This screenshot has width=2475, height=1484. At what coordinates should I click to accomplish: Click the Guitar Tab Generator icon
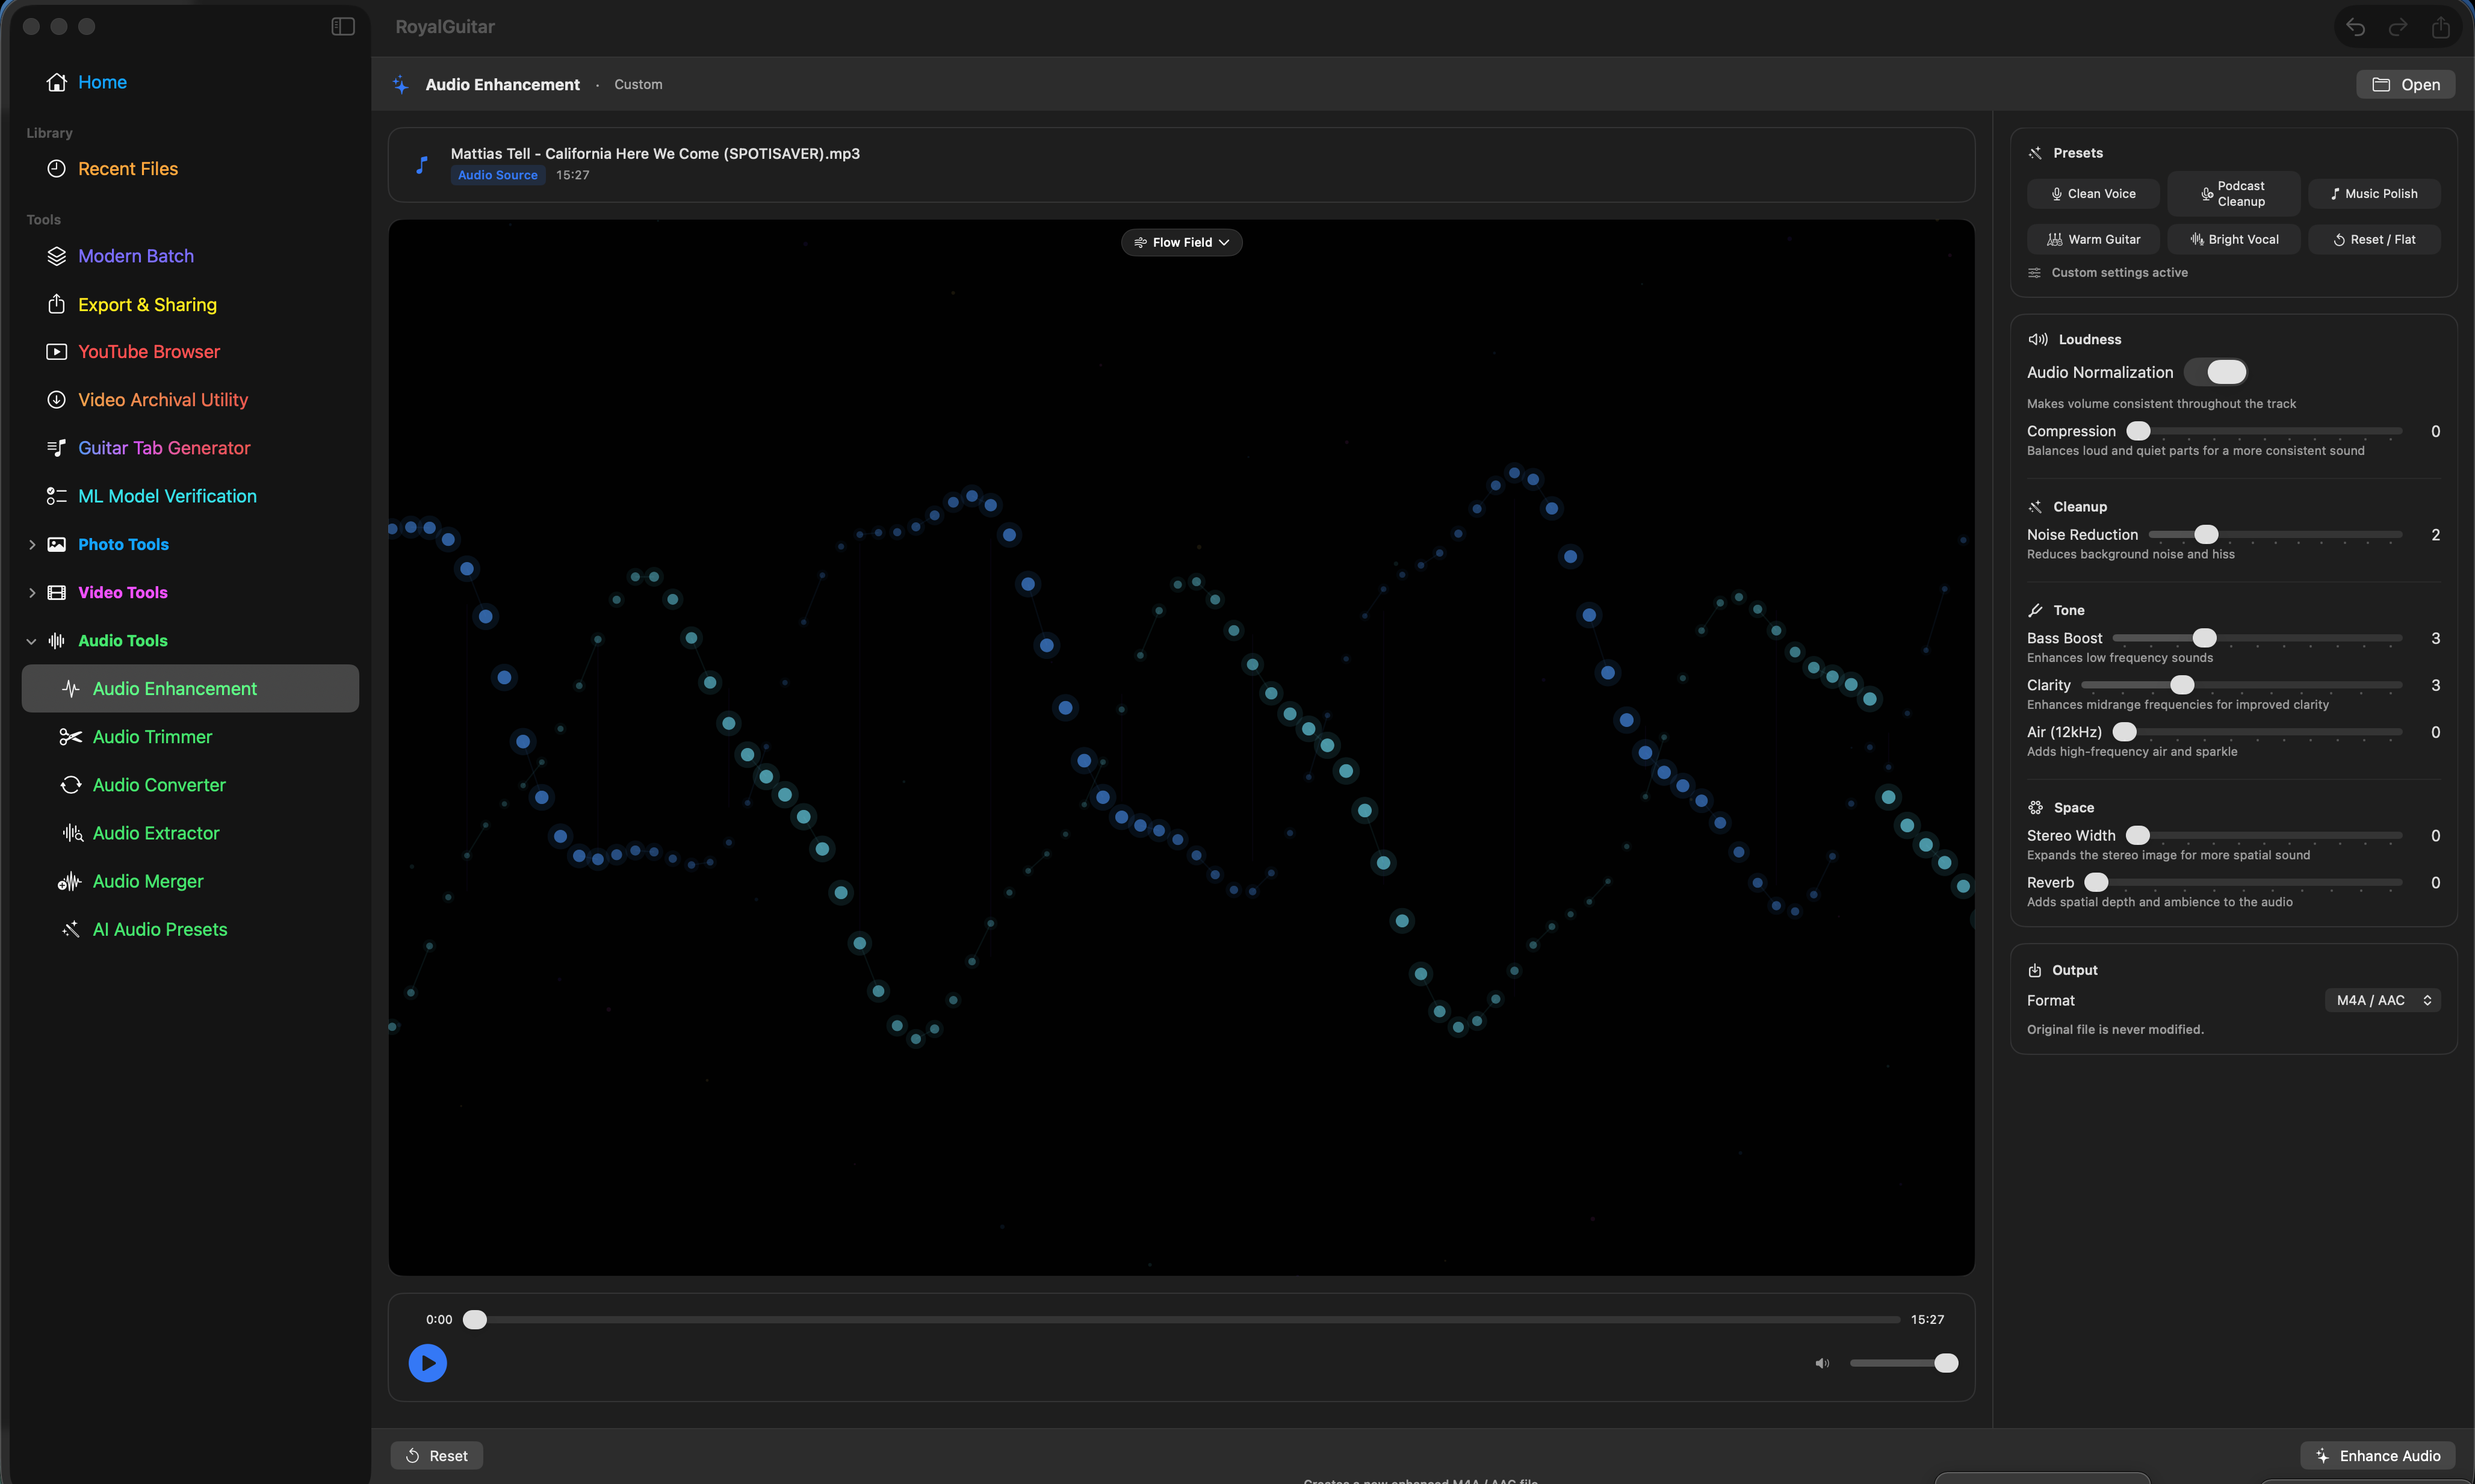pos(57,448)
